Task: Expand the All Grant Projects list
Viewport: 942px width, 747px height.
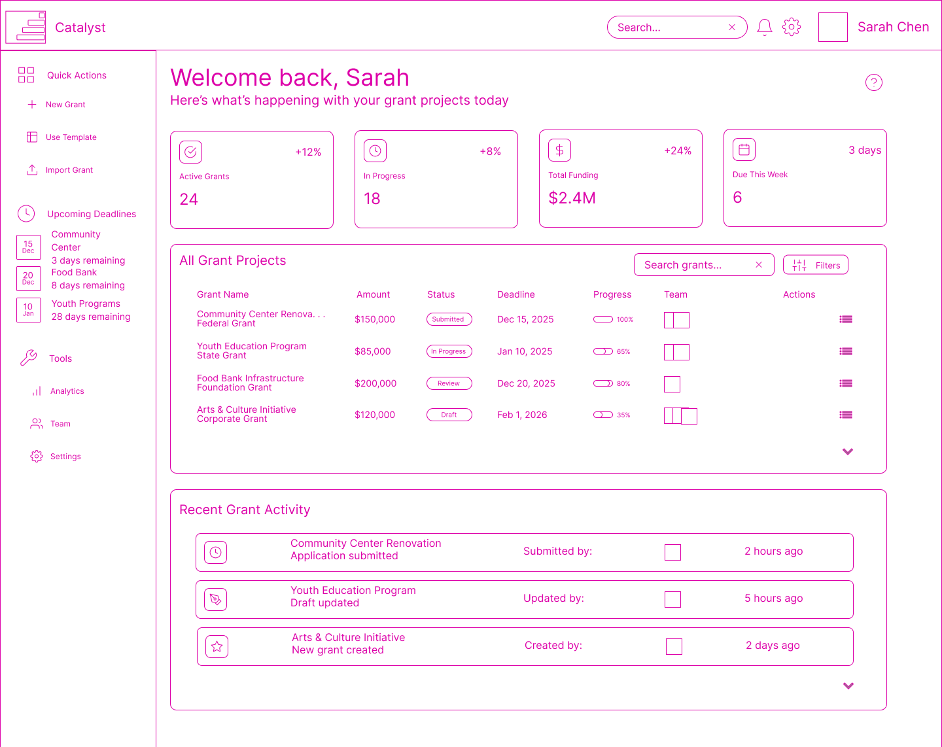Action: pos(848,452)
